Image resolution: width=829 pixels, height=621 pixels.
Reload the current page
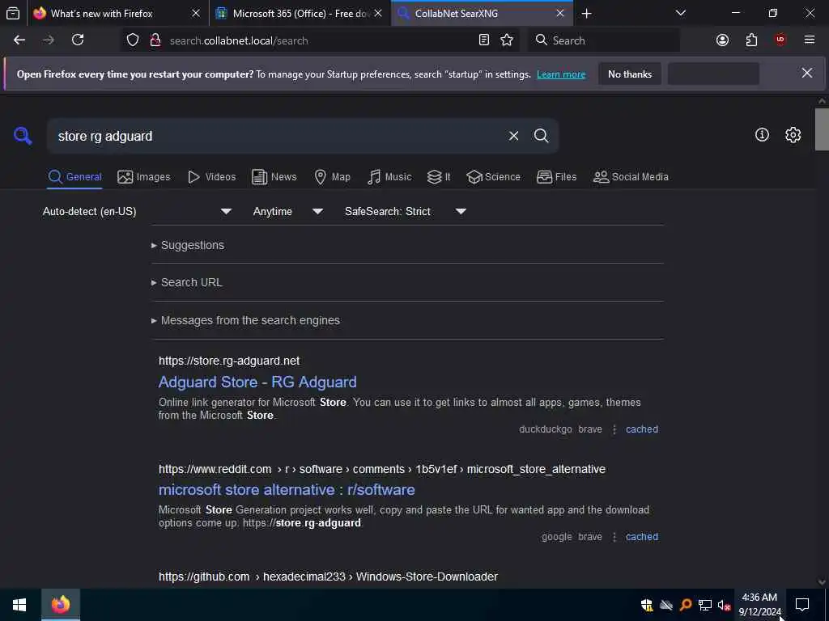pyautogui.click(x=78, y=40)
